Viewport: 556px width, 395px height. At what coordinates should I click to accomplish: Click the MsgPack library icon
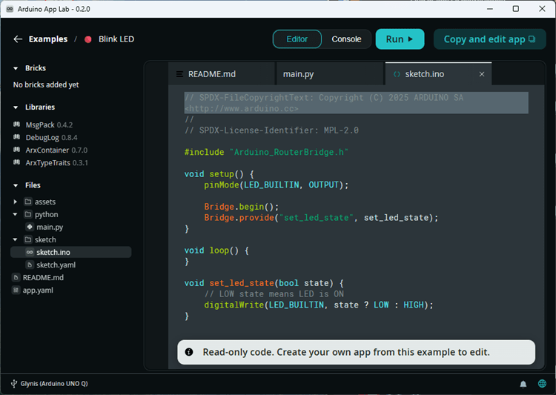16,125
